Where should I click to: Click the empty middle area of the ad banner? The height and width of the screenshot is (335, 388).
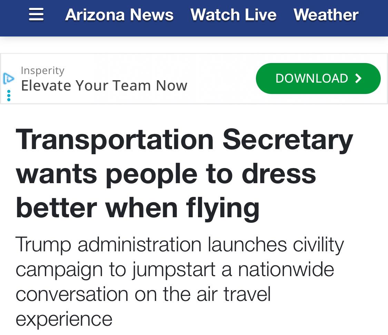(x=221, y=79)
